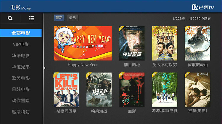Viewport: 222px width, 124px height.
Task: Open the Happy New Year banner
Action: tap(83, 43)
